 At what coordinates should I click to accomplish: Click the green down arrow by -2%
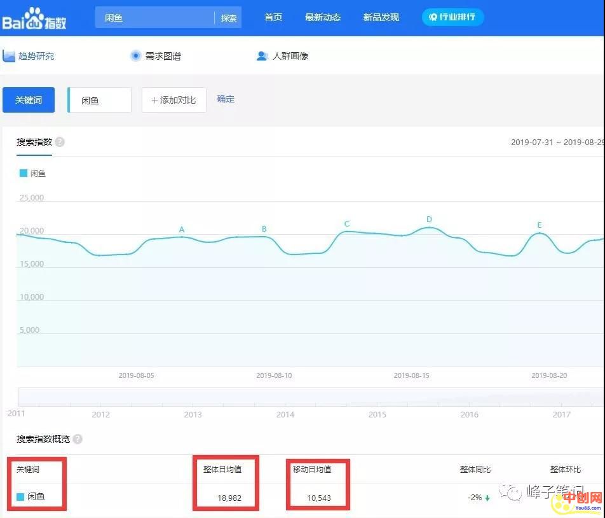pos(487,498)
